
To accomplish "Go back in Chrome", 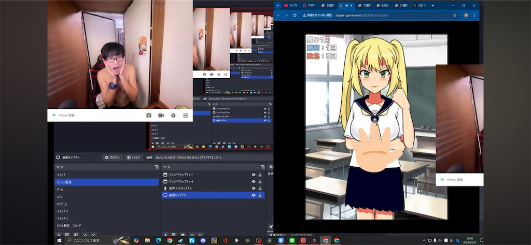I will click(278, 15).
